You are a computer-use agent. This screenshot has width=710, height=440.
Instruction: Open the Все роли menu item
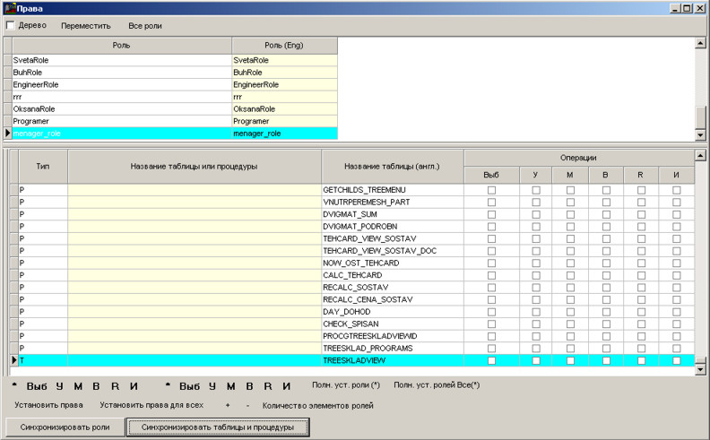tap(145, 26)
